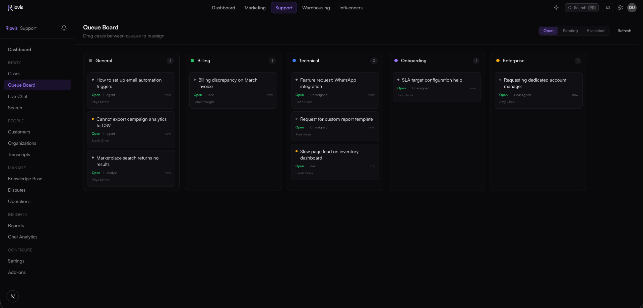Switch filter to Escalated
643x308 pixels.
point(596,31)
